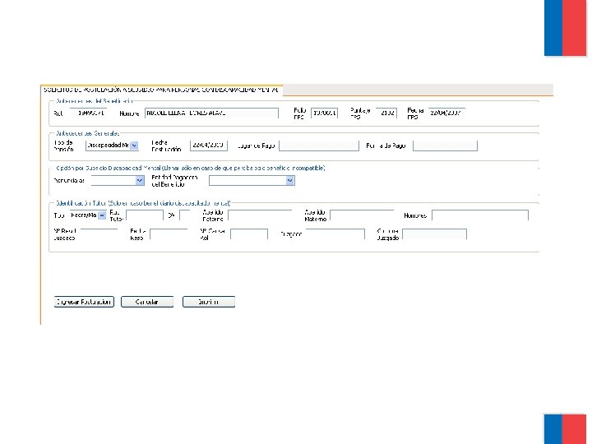Click the Dv field
Screen dimensions: 592x444
[x=185, y=215]
